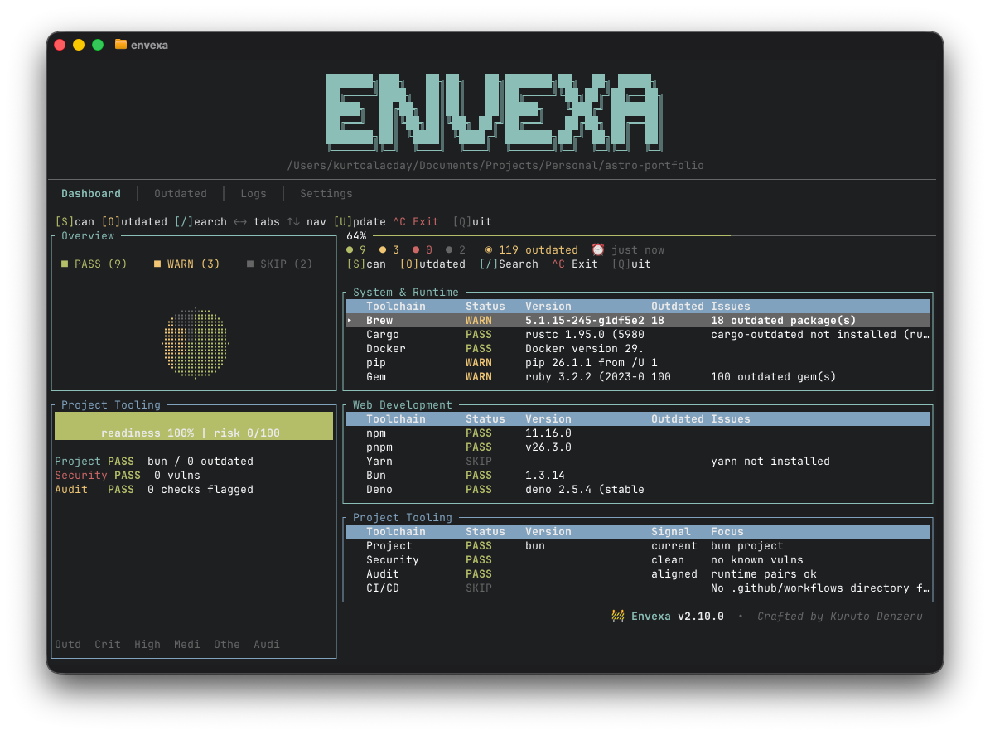Click the orange WARN square in Overview legend

(x=157, y=264)
